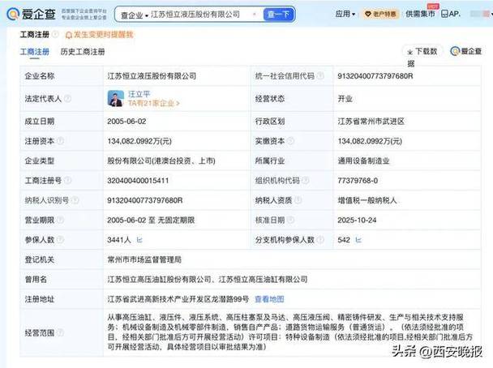
Task: Click the 开业 business status value
Action: click(x=345, y=99)
